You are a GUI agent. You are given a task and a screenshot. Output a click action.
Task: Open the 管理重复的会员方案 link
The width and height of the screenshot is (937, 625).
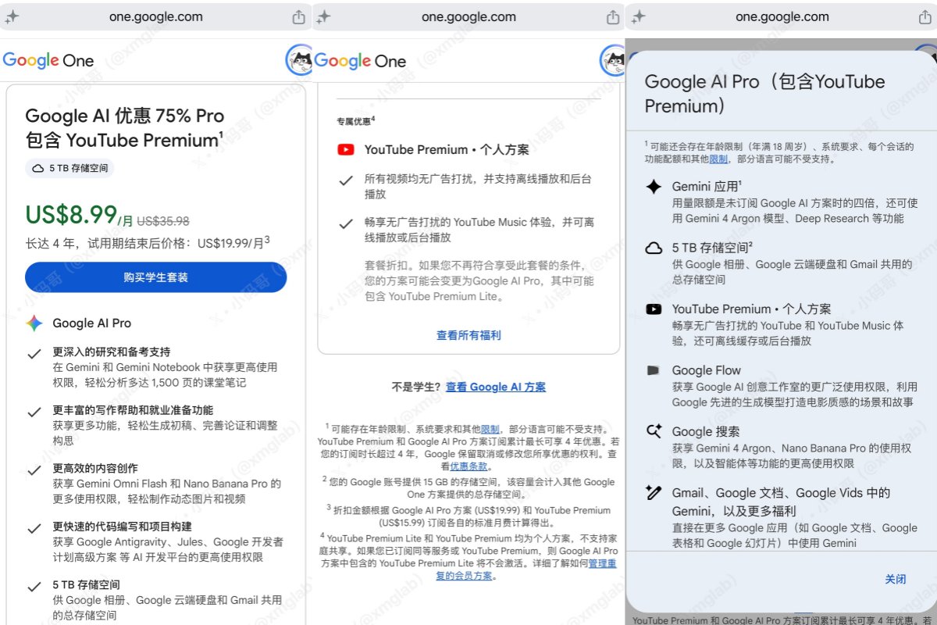(526, 569)
